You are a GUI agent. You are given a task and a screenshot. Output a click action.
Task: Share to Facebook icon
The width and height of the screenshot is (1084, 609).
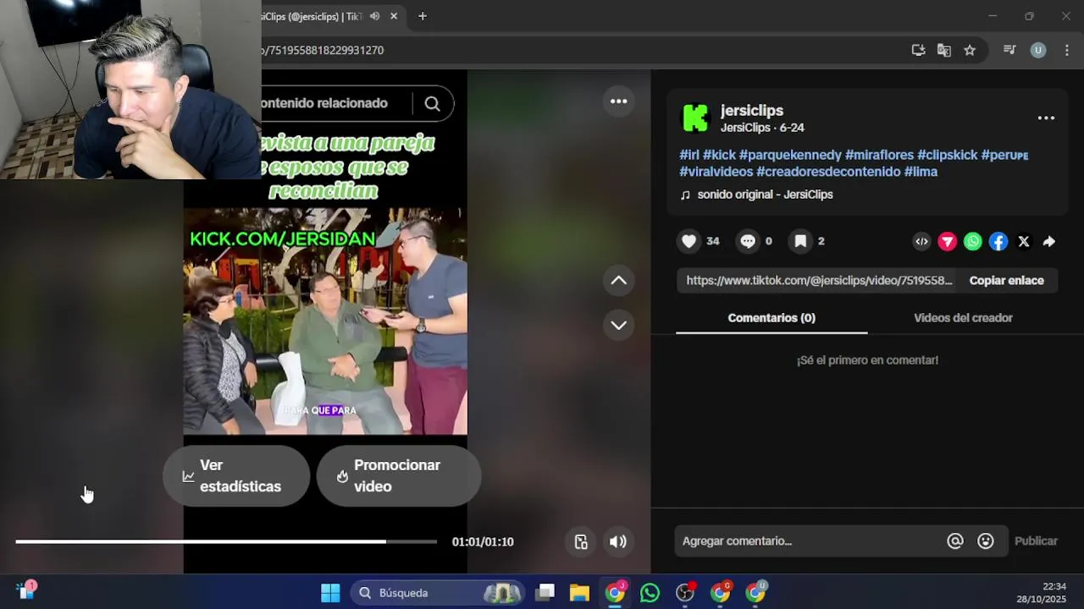(998, 242)
